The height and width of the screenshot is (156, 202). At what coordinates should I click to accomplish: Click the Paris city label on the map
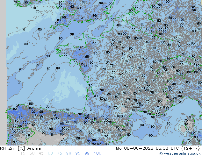(x=120, y=47)
